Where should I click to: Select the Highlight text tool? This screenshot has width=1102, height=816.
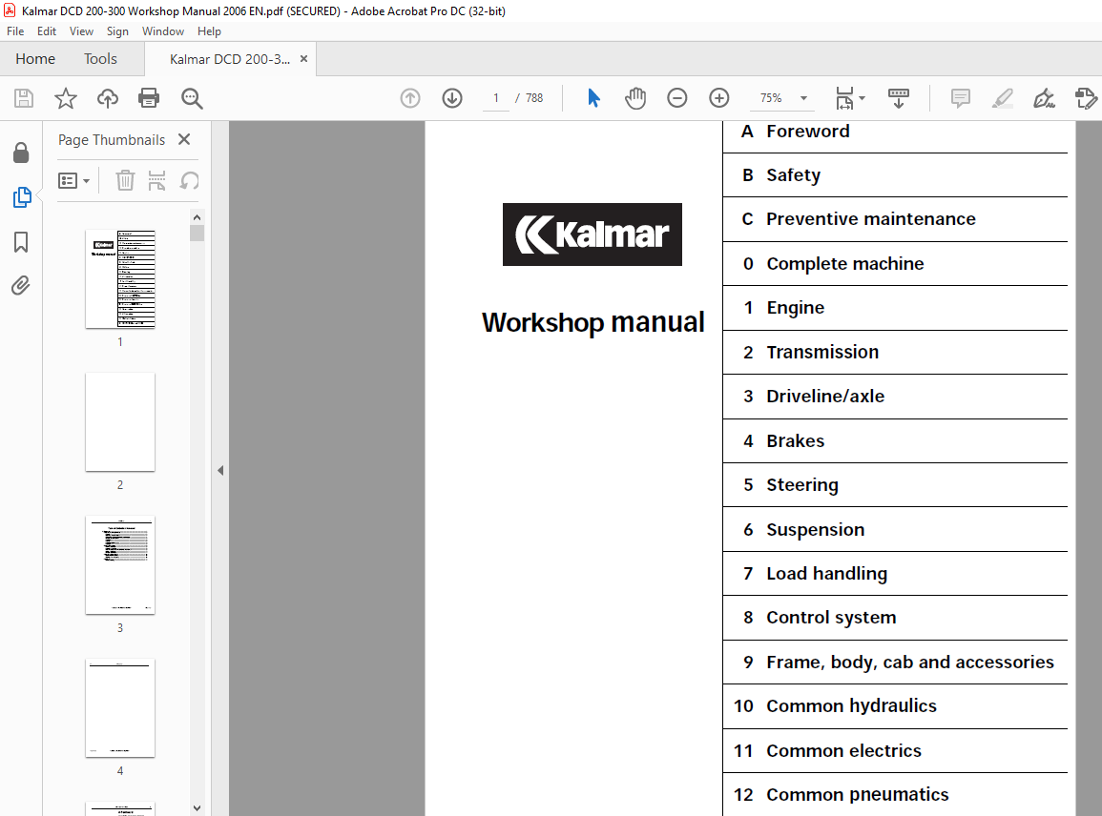[x=1002, y=98]
